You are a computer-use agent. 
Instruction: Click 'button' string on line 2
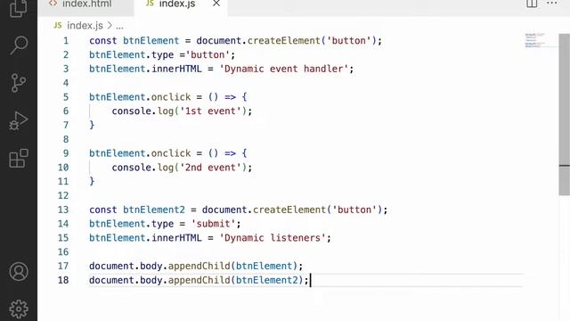[208, 55]
